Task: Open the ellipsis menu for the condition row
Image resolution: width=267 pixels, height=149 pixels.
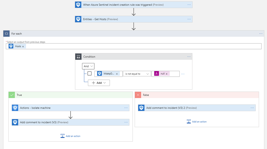Action: click(183, 74)
